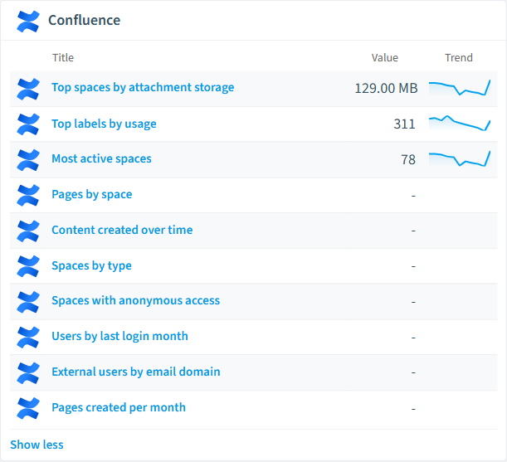Viewport: 507px width, 462px height.
Task: Open the Most active spaces report
Action: tap(101, 158)
